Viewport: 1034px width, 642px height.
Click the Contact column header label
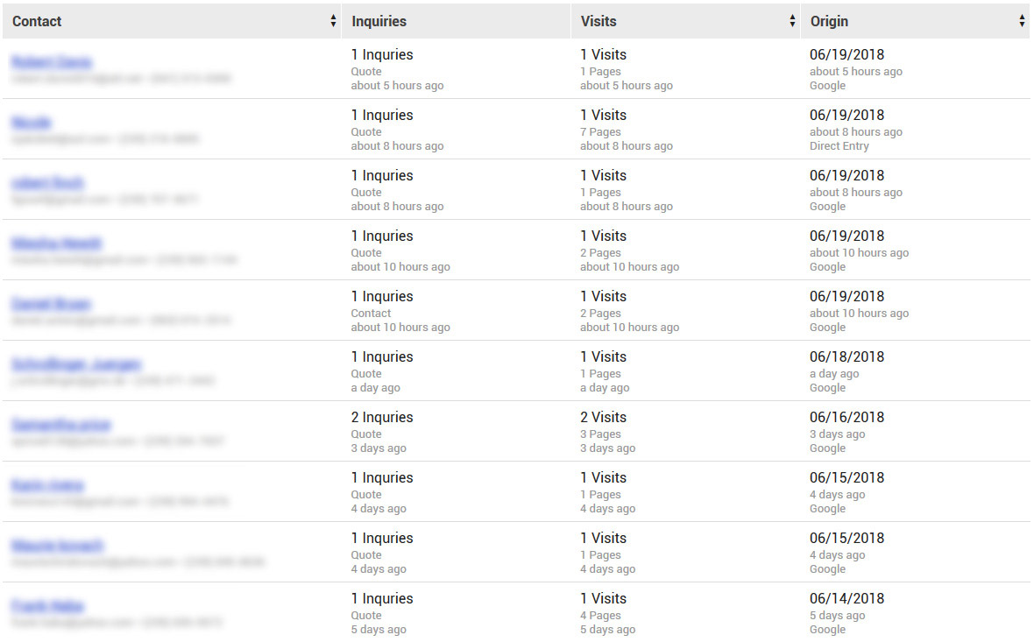[x=37, y=21]
